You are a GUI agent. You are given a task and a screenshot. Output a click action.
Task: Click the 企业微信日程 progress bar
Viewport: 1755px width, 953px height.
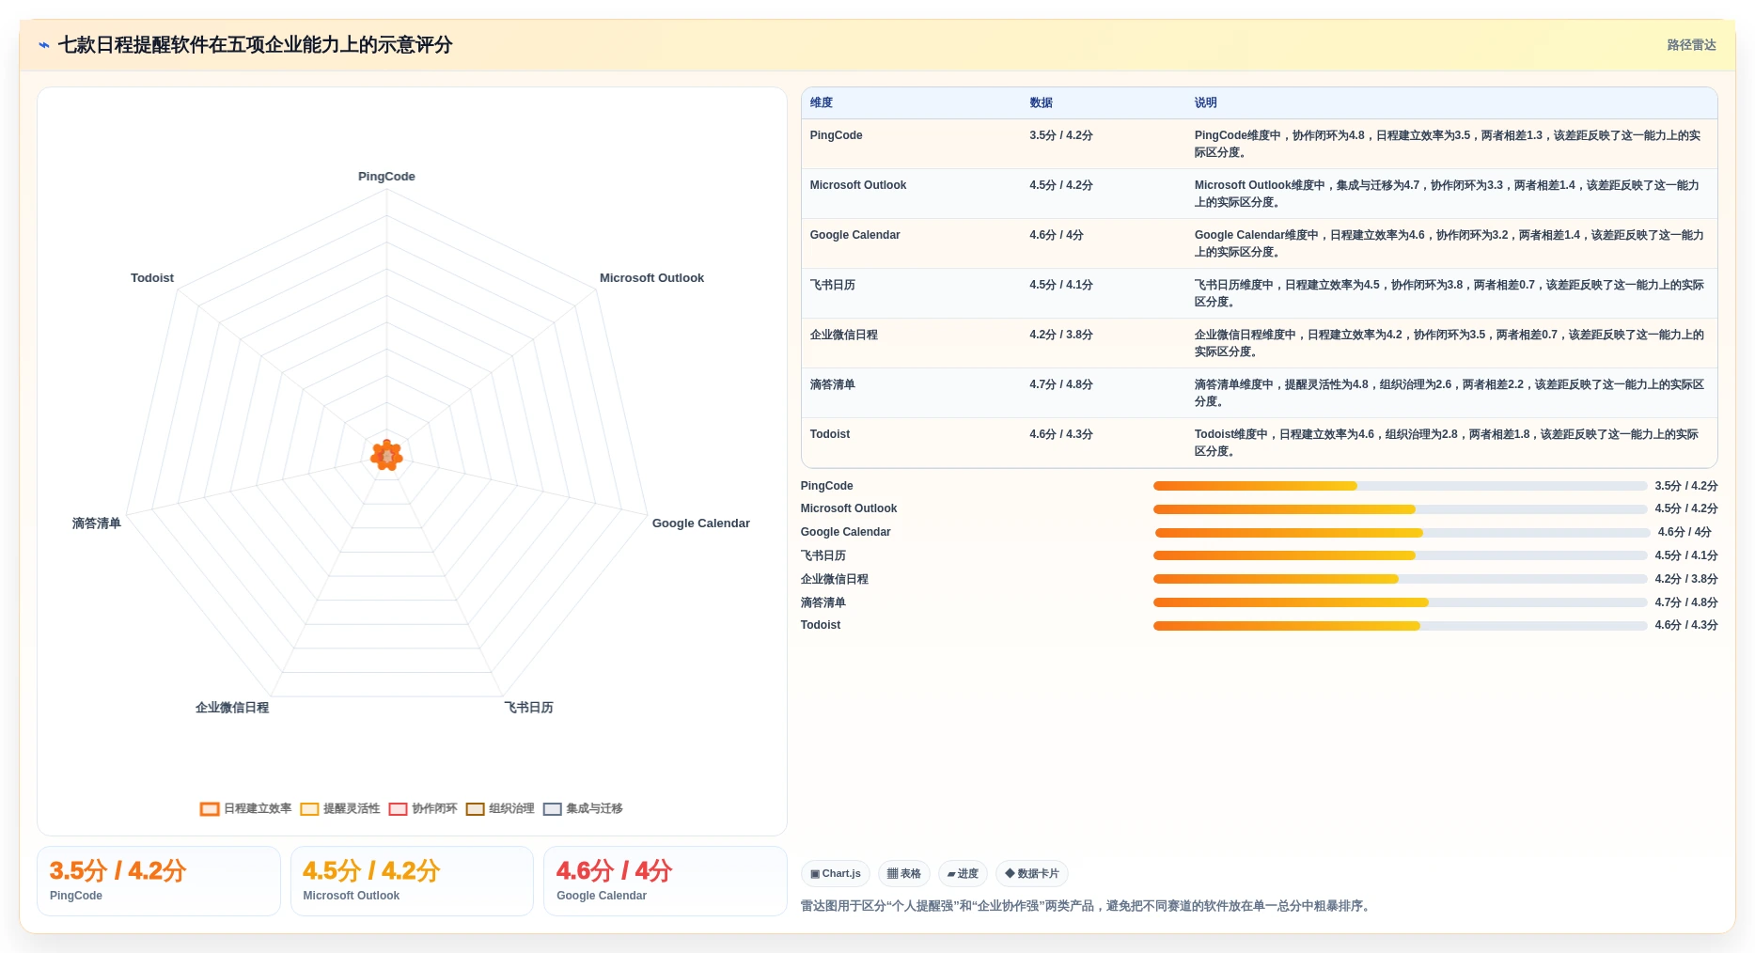click(x=1401, y=579)
